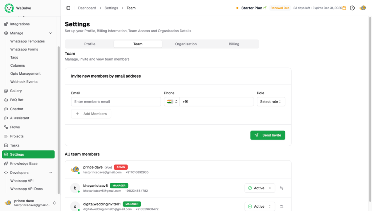Screen dimensions: 372x211
Task: Open the FAQ Bot sidebar item
Action: [x=17, y=100]
